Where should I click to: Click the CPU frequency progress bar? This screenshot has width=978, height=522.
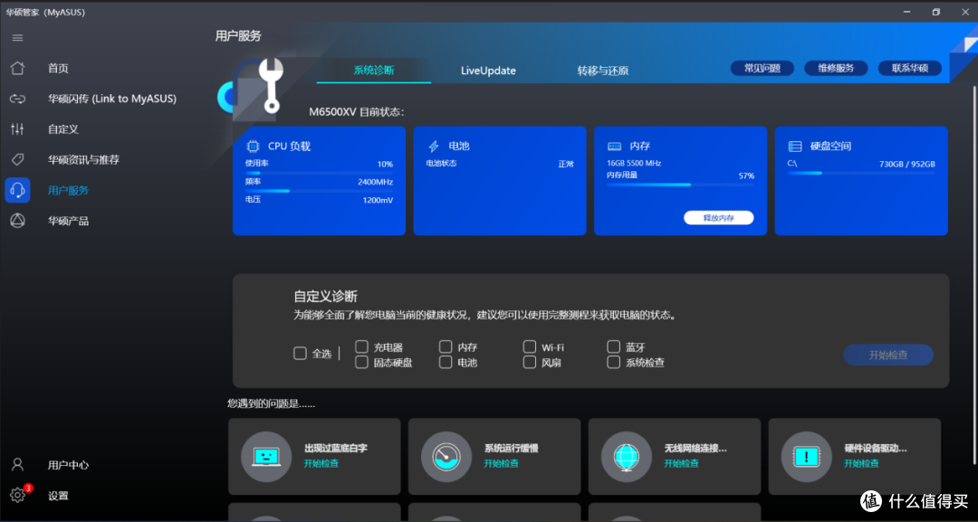pyautogui.click(x=319, y=191)
